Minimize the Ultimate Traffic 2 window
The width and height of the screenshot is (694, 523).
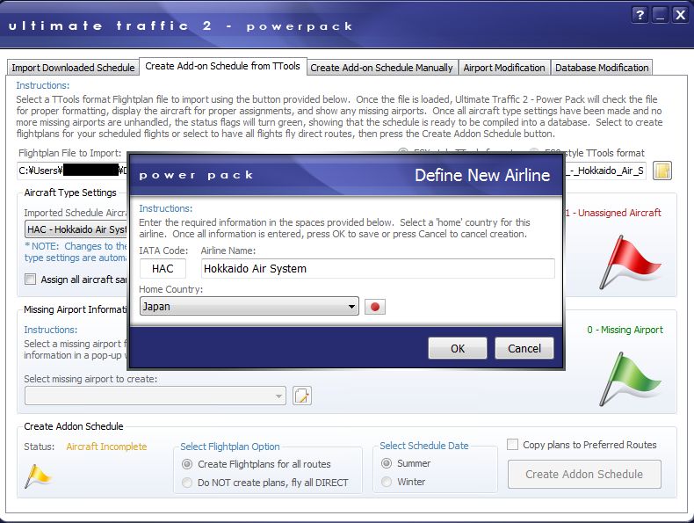660,16
